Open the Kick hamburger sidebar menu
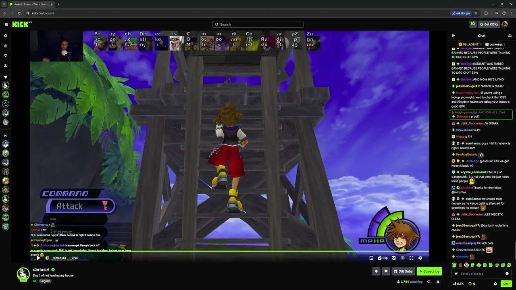The width and height of the screenshot is (516, 290). (6, 25)
